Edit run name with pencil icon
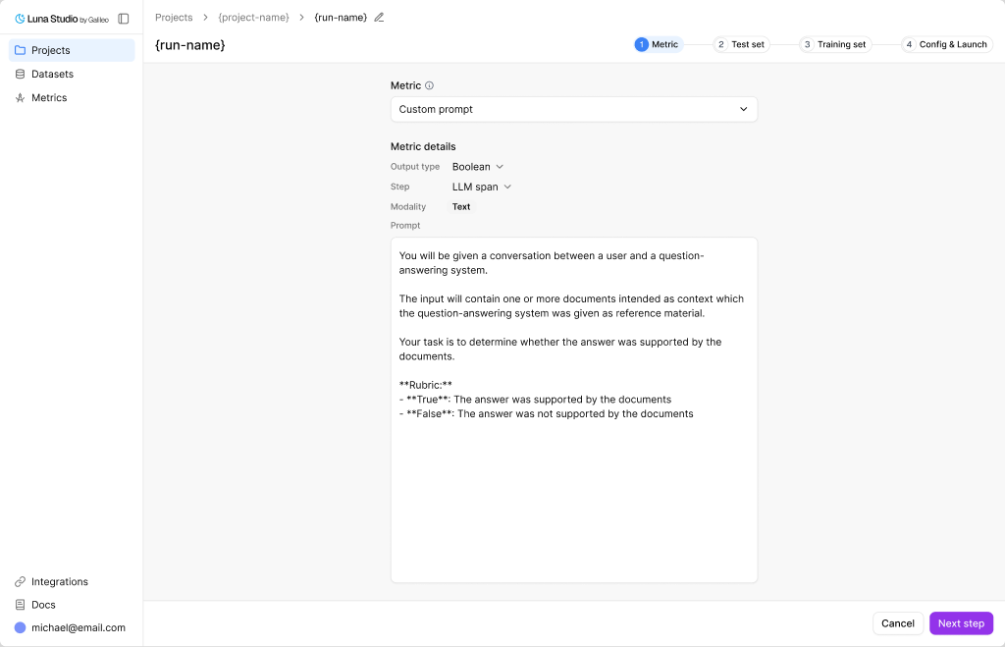 (x=379, y=18)
